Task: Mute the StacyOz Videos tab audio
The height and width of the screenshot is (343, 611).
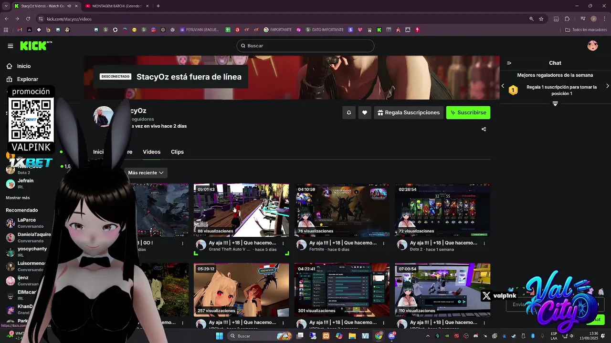Action: 69,6
